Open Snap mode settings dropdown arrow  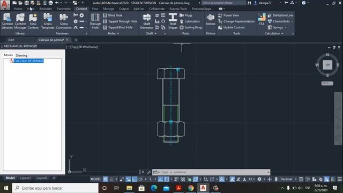[116, 179]
